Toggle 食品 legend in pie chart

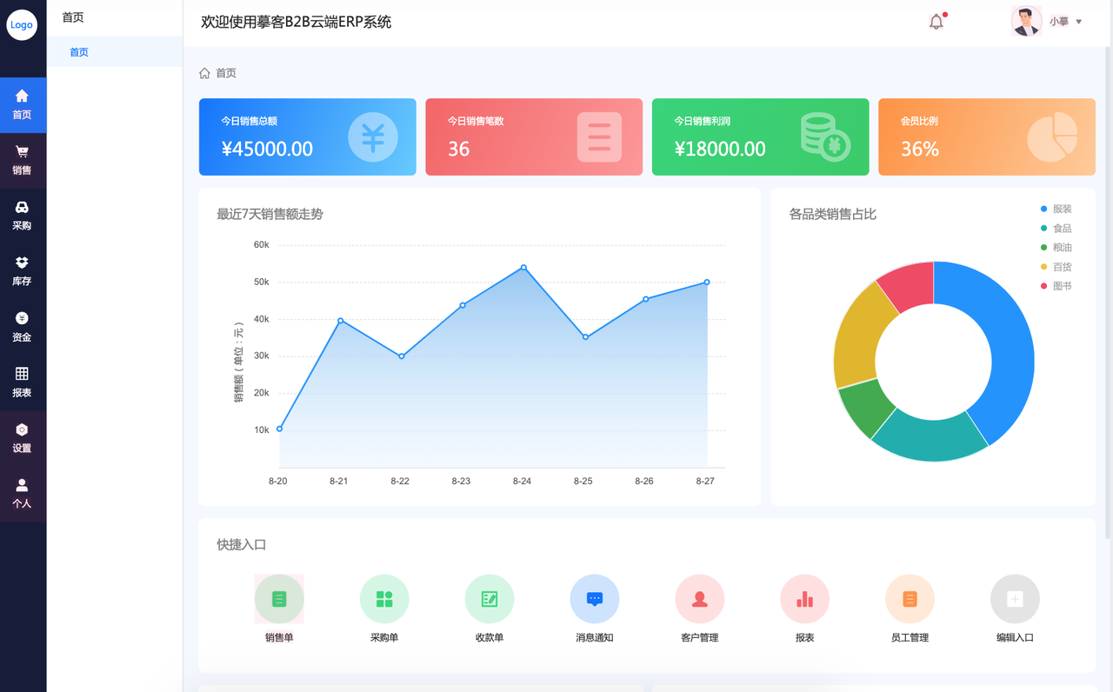click(1056, 228)
